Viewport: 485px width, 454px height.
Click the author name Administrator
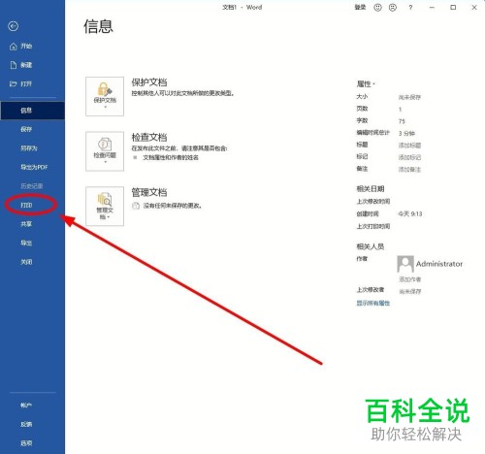tap(439, 264)
